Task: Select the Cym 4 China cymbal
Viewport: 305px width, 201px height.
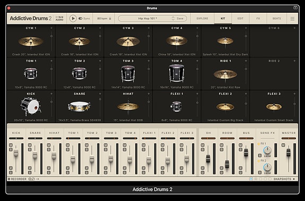Action: coord(177,41)
